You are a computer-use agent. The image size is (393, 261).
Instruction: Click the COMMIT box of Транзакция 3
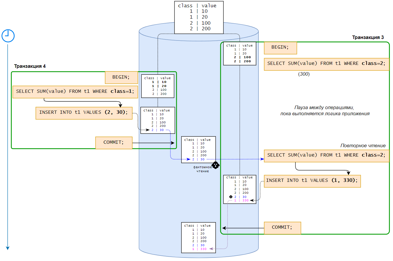(x=282, y=228)
